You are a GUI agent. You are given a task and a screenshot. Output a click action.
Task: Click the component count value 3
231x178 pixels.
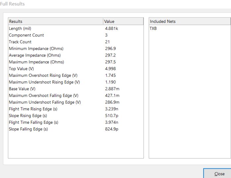(x=106, y=35)
